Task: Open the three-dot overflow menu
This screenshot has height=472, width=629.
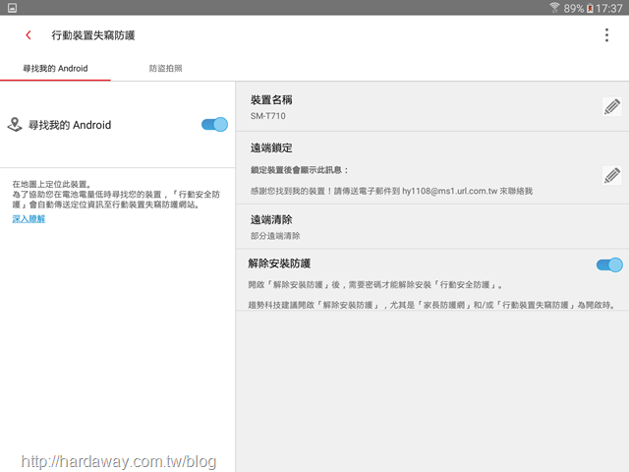Action: click(x=606, y=35)
